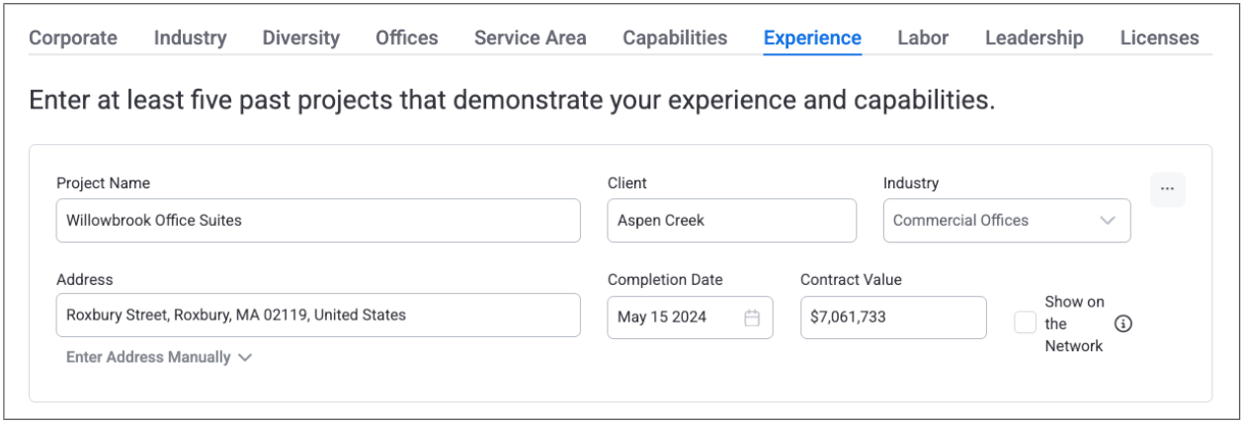Go to the Labor tab
The height and width of the screenshot is (424, 1244).
coord(923,38)
